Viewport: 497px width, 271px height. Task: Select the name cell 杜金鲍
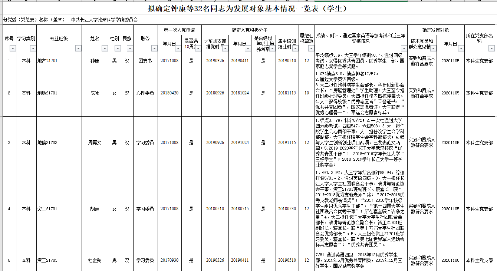95,260
